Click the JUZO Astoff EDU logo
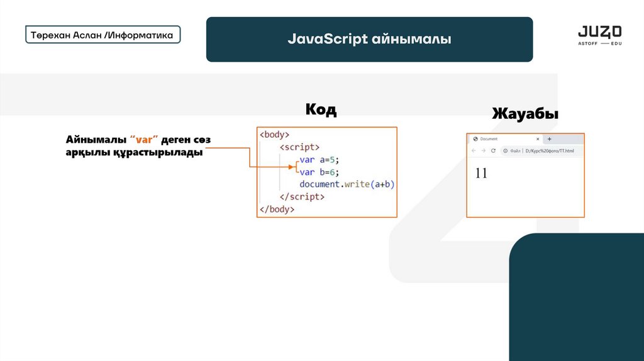Image resolution: width=644 pixels, height=361 pixels. (x=599, y=35)
